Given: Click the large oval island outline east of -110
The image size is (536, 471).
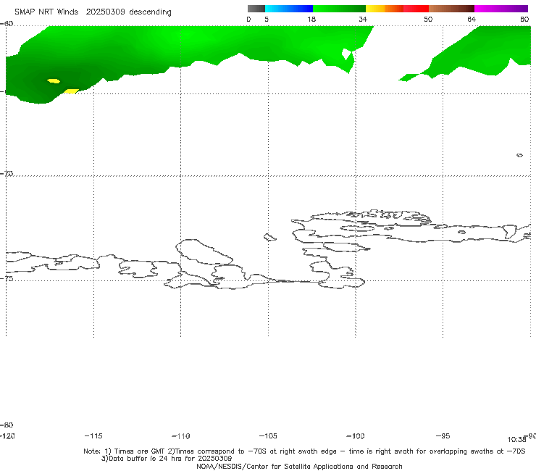Looking at the screenshot, I should point(204,252).
